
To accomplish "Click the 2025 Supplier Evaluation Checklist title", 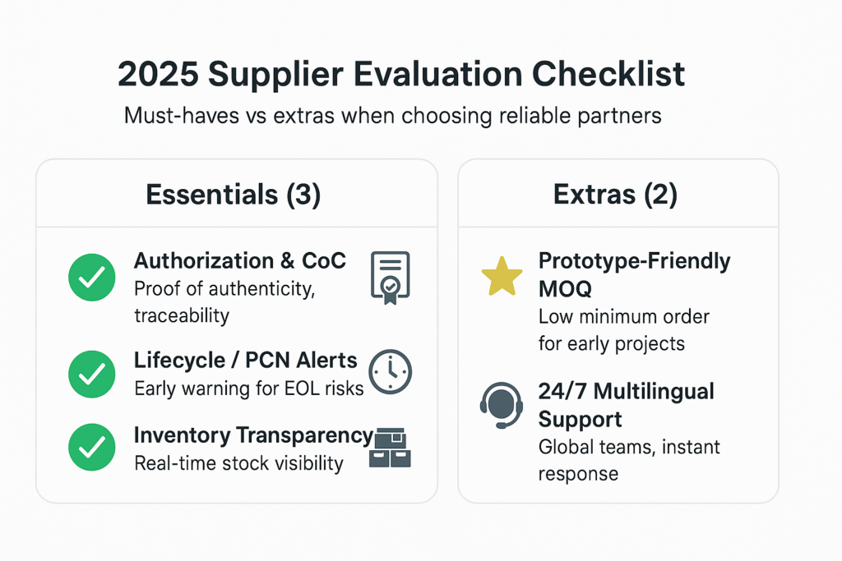I will [x=401, y=73].
